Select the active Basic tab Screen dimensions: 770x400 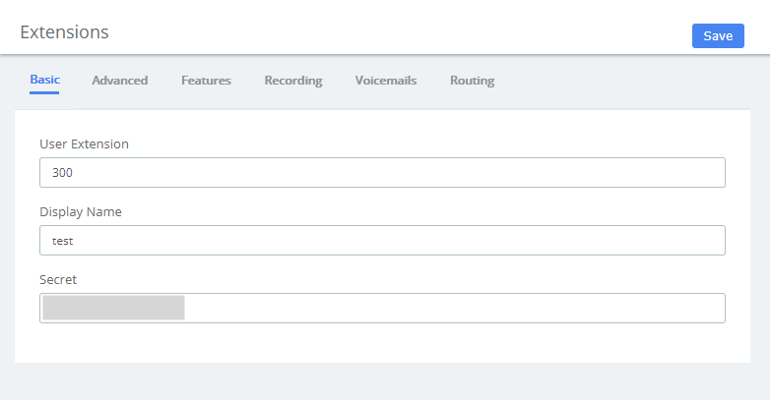click(44, 80)
